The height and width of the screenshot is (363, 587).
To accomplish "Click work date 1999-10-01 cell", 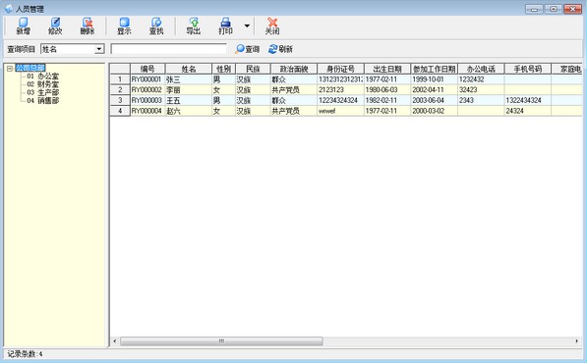I will tap(435, 79).
